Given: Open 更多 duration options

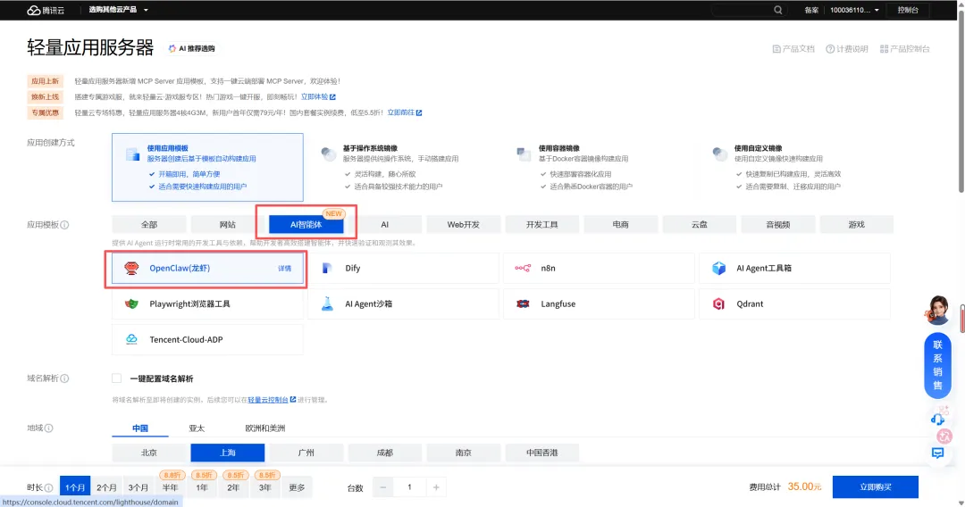Looking at the screenshot, I should pyautogui.click(x=297, y=487).
